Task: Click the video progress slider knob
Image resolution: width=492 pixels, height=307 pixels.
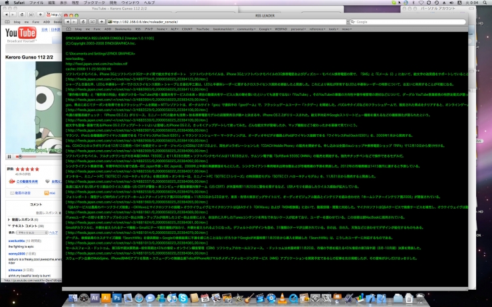Action: point(20,156)
